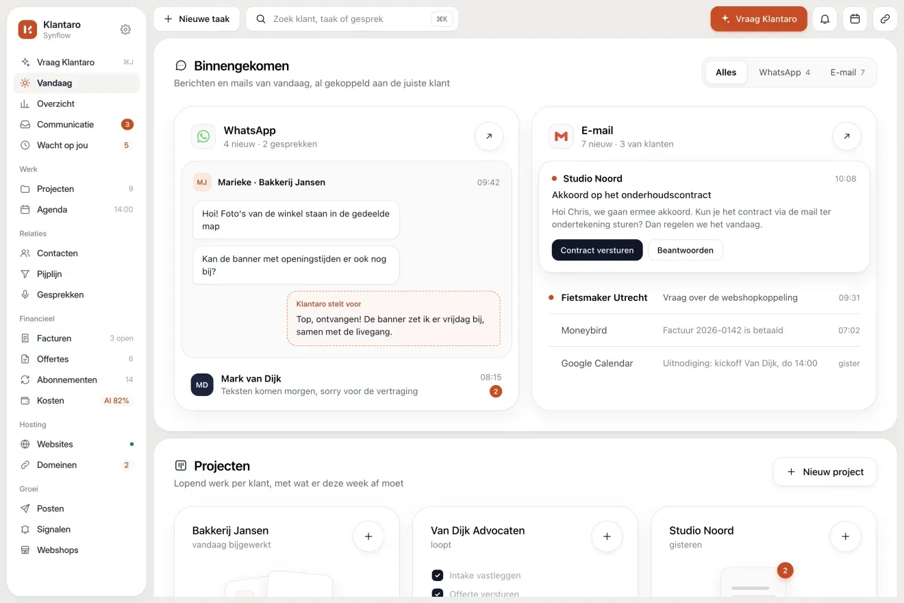Add item to Studio Noord project with plus
The image size is (904, 603).
pos(845,537)
